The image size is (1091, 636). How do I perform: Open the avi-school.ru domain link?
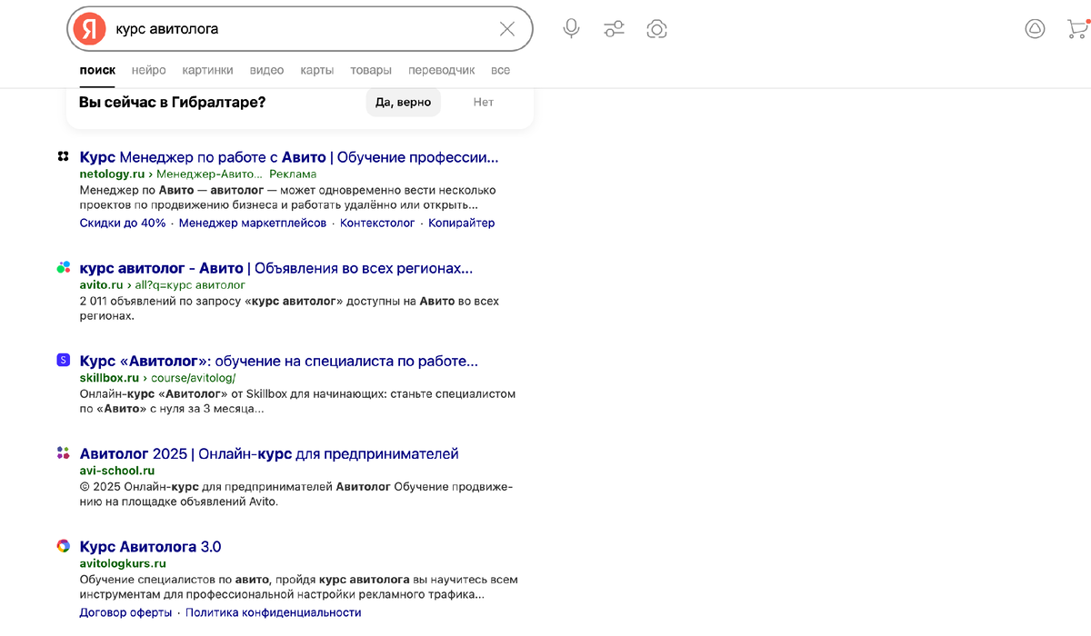[117, 471]
